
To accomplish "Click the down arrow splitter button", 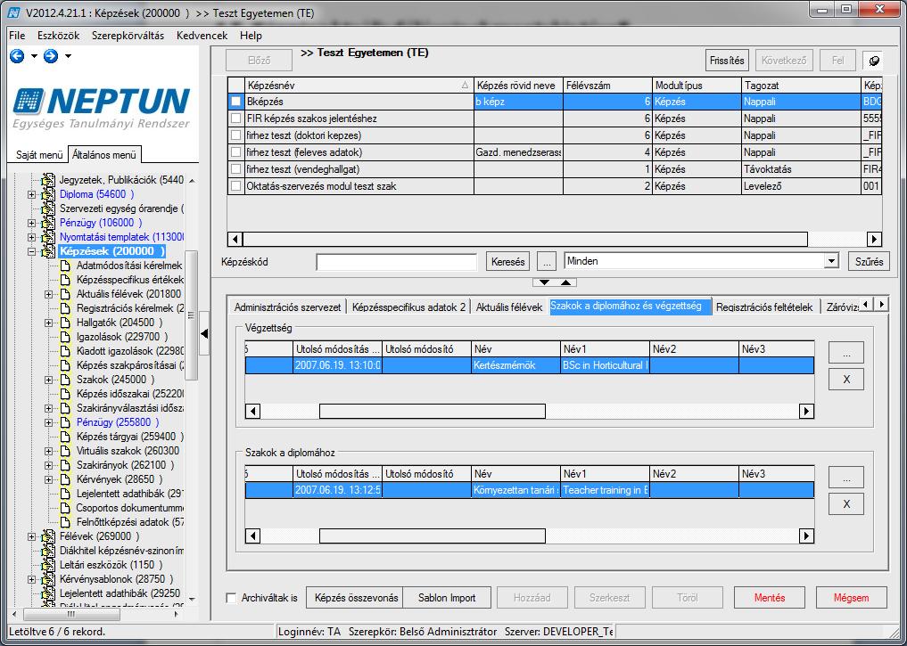I will coord(544,282).
